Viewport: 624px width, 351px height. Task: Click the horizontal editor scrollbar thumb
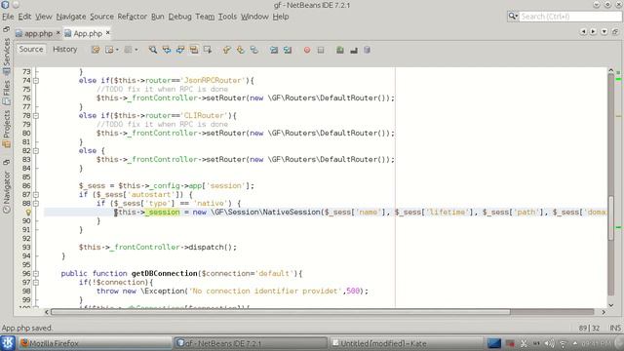[x=281, y=312]
